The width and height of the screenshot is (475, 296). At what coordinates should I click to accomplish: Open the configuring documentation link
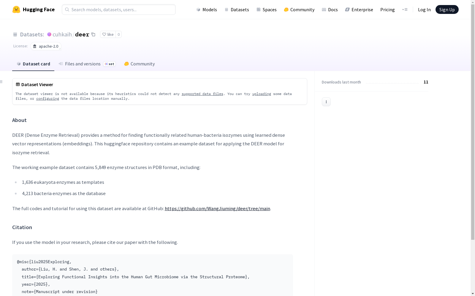coord(47,99)
